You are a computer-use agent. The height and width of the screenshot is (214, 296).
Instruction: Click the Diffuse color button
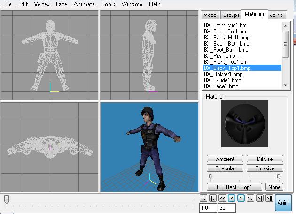point(265,159)
